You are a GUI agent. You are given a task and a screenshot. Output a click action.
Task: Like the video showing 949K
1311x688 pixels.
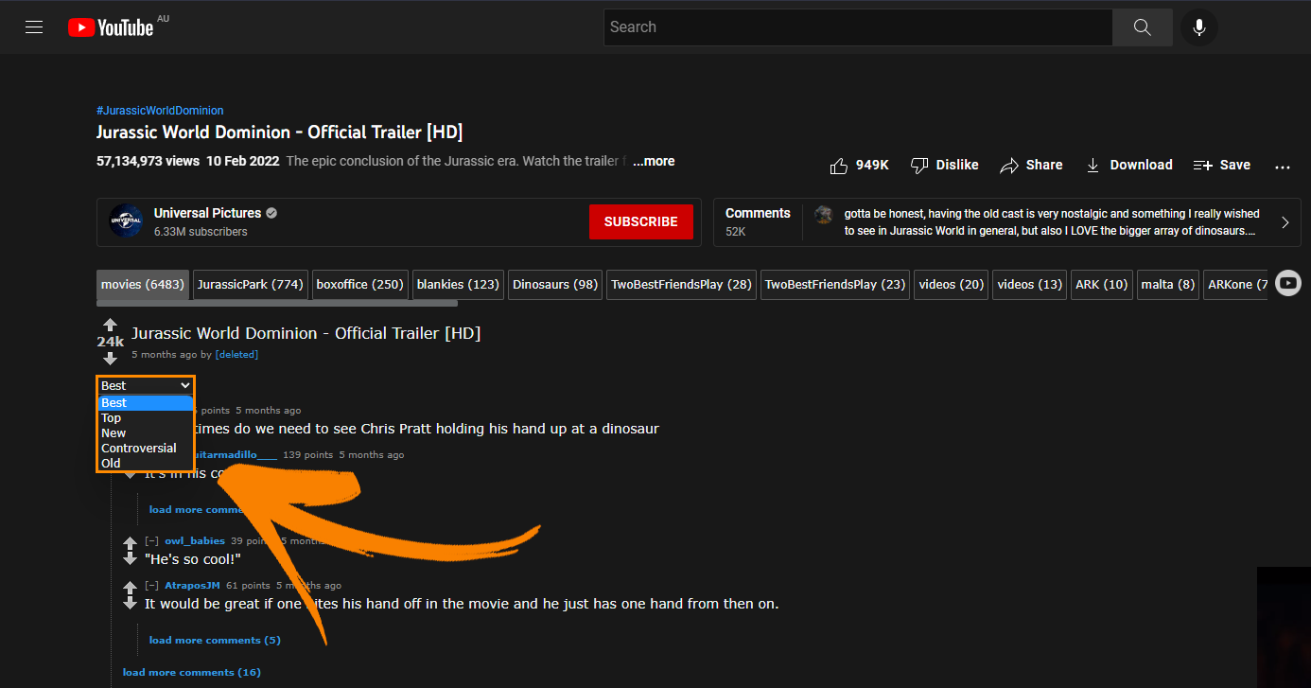(860, 166)
